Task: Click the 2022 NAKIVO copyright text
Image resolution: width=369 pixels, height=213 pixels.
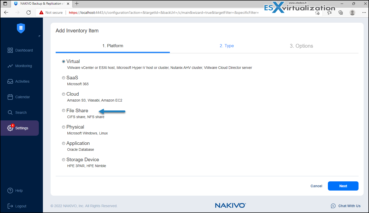Action: point(84,206)
